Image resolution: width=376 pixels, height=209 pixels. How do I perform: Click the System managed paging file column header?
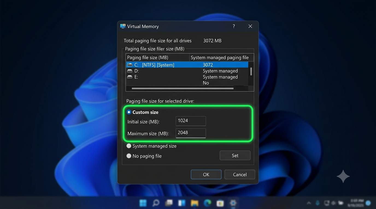[222, 57]
